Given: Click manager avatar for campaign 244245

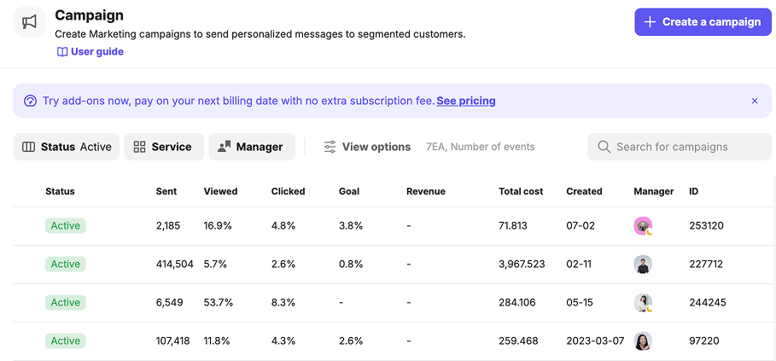Looking at the screenshot, I should 643,303.
